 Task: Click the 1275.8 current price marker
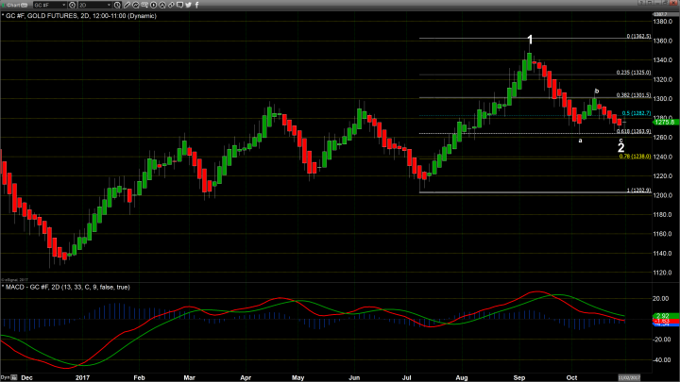click(x=666, y=122)
